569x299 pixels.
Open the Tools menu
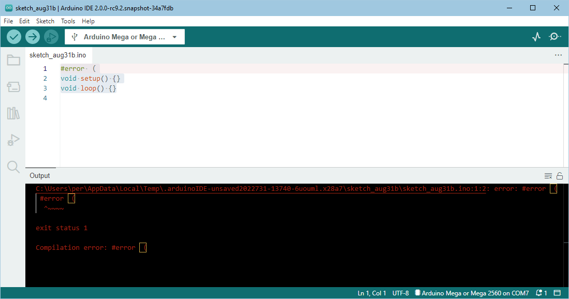(68, 21)
